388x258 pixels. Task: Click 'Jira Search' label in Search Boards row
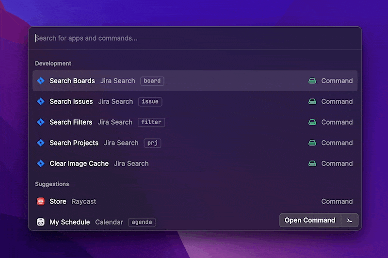click(118, 81)
